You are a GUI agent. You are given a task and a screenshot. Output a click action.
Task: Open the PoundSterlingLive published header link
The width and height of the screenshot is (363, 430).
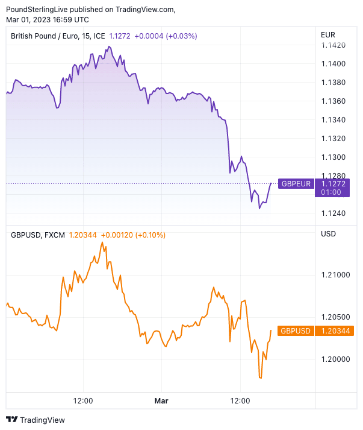coord(90,9)
